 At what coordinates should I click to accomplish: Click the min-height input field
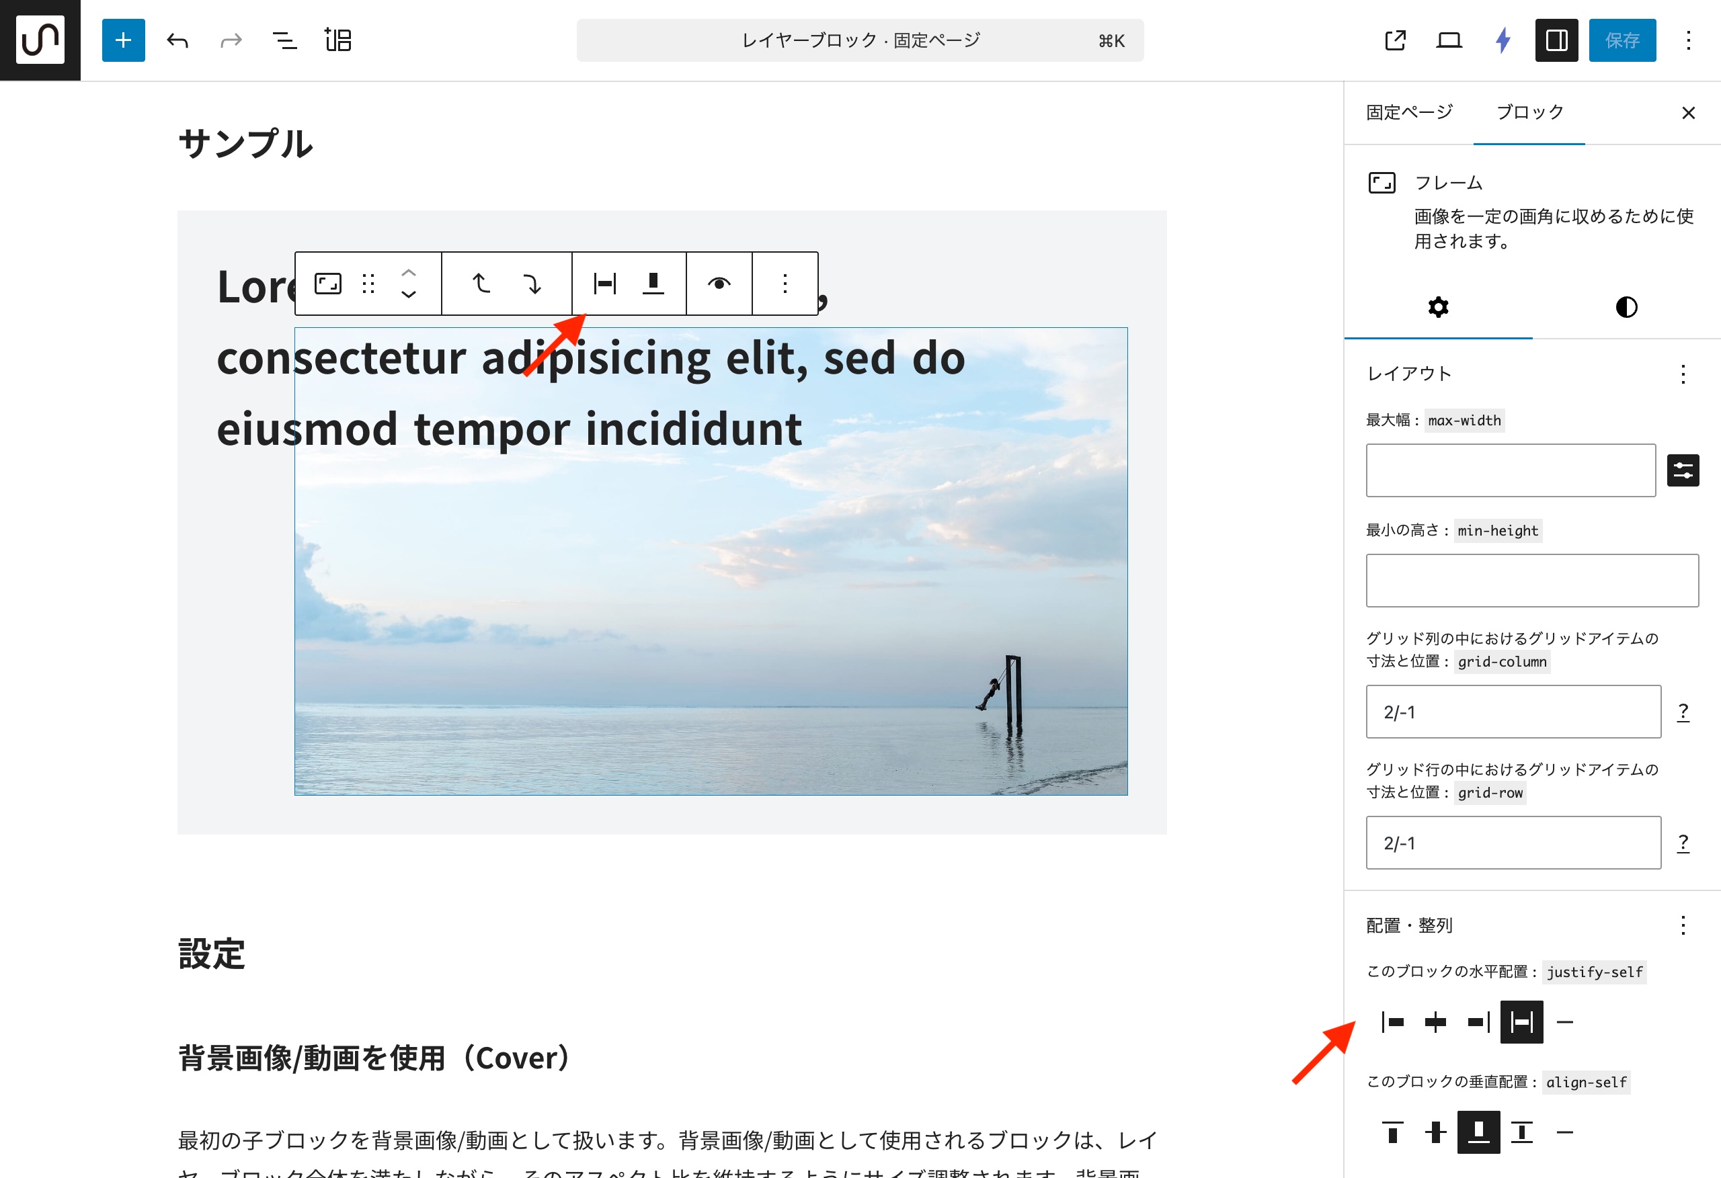pos(1531,581)
